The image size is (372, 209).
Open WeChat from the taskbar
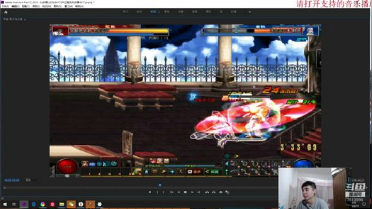(x=71, y=204)
